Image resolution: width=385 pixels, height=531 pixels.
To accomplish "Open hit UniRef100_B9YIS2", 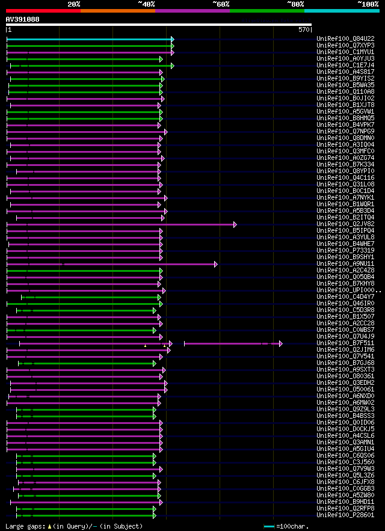I will click(x=345, y=79).
